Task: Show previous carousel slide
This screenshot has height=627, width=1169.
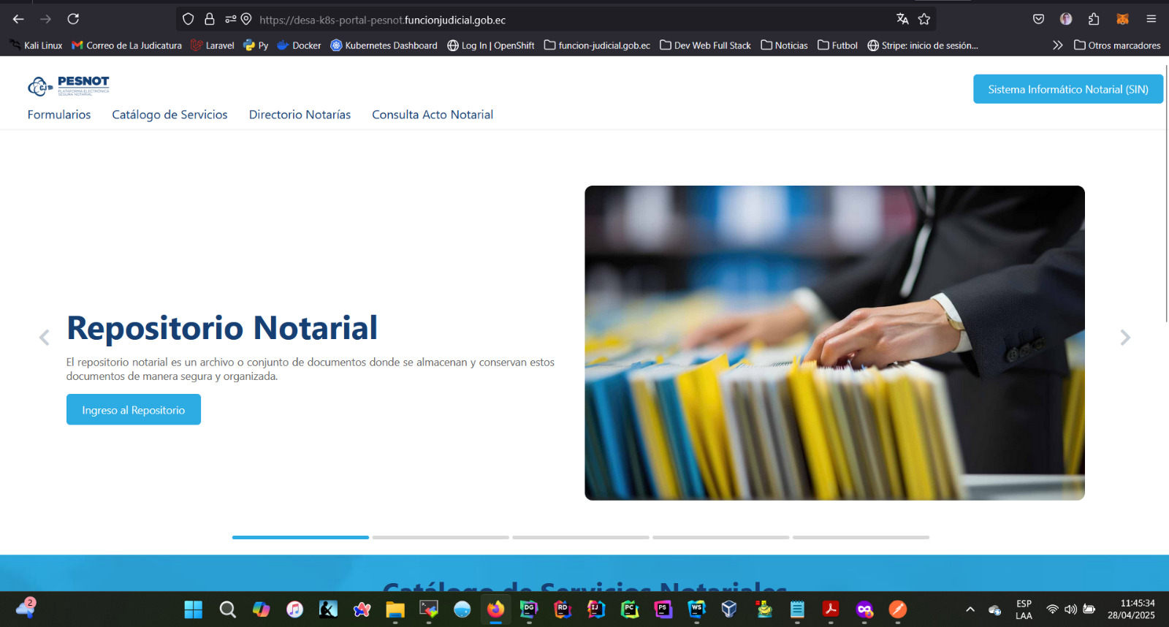Action: (45, 338)
